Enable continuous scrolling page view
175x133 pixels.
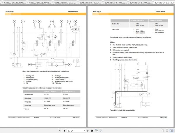167,131
